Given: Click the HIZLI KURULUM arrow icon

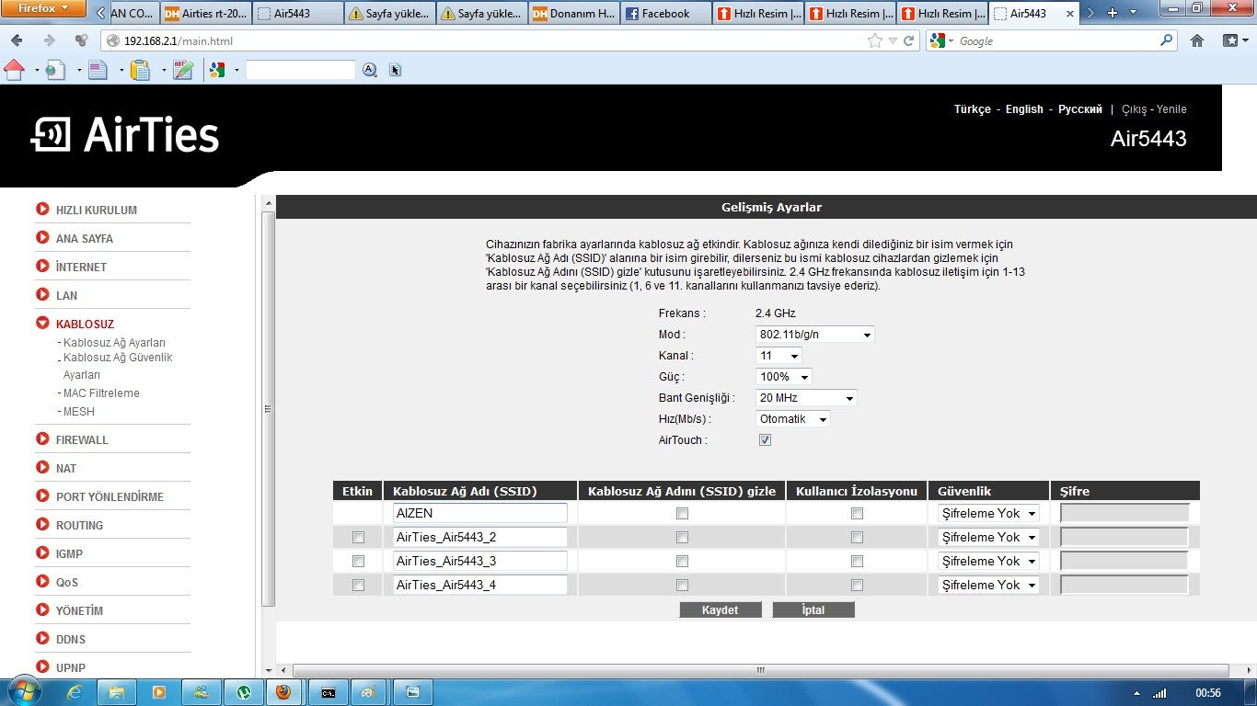Looking at the screenshot, I should pos(42,210).
